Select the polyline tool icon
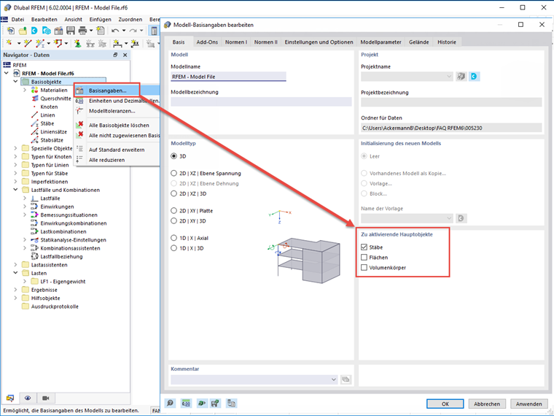This screenshot has width=554, height=416. coord(58,43)
